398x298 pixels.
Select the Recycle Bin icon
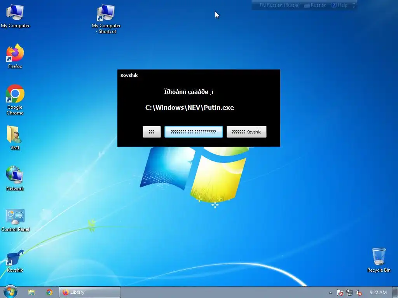point(379,260)
